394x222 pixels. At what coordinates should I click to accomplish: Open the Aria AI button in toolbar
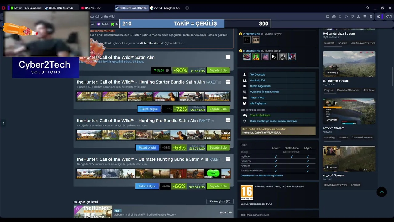pyautogui.click(x=389, y=16)
